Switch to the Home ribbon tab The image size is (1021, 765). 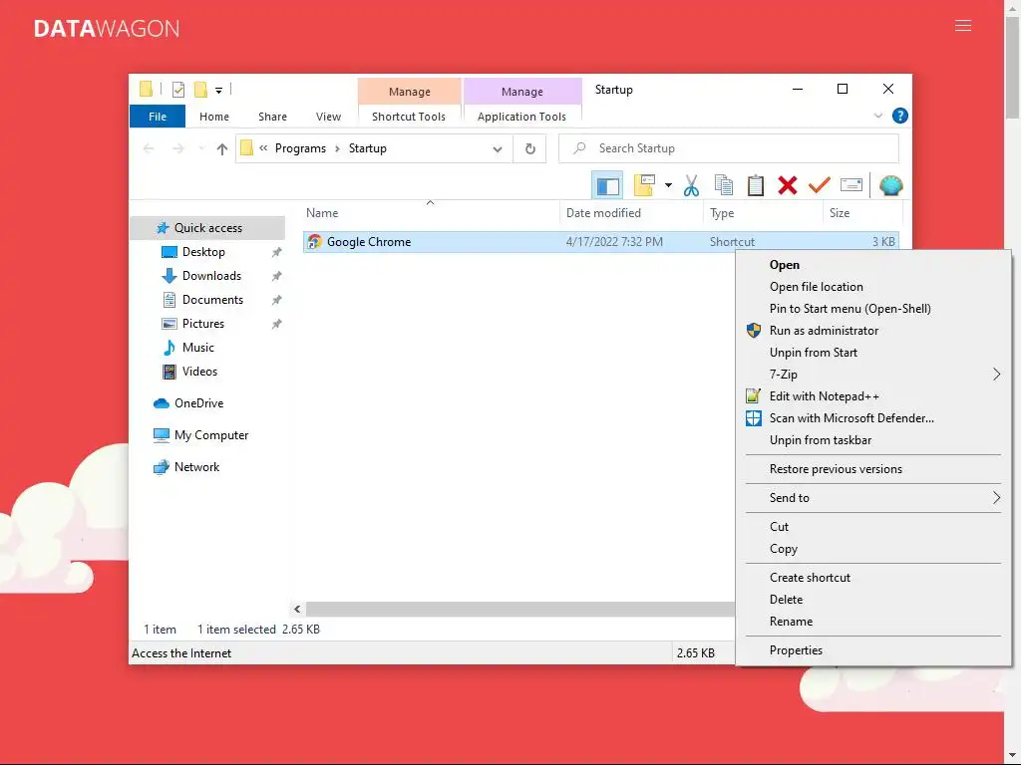pos(214,117)
